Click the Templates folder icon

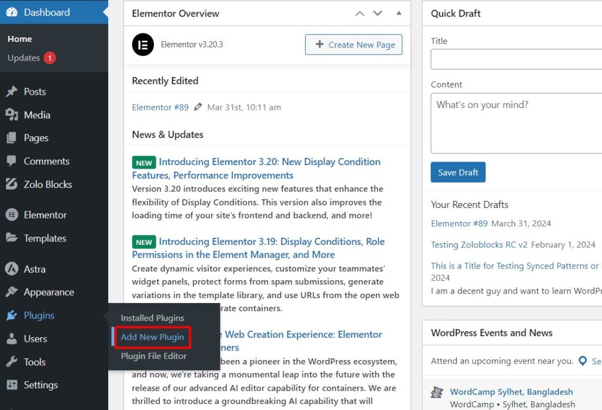(x=12, y=238)
